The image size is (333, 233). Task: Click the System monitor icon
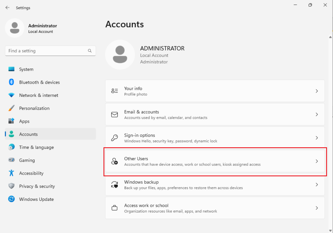[x=11, y=69]
